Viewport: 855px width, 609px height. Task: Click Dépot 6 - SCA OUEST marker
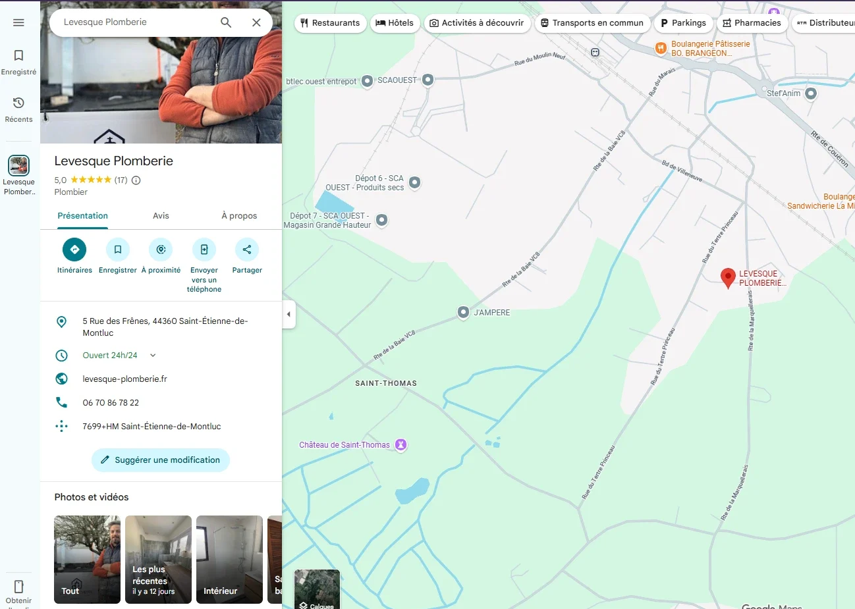tap(415, 182)
